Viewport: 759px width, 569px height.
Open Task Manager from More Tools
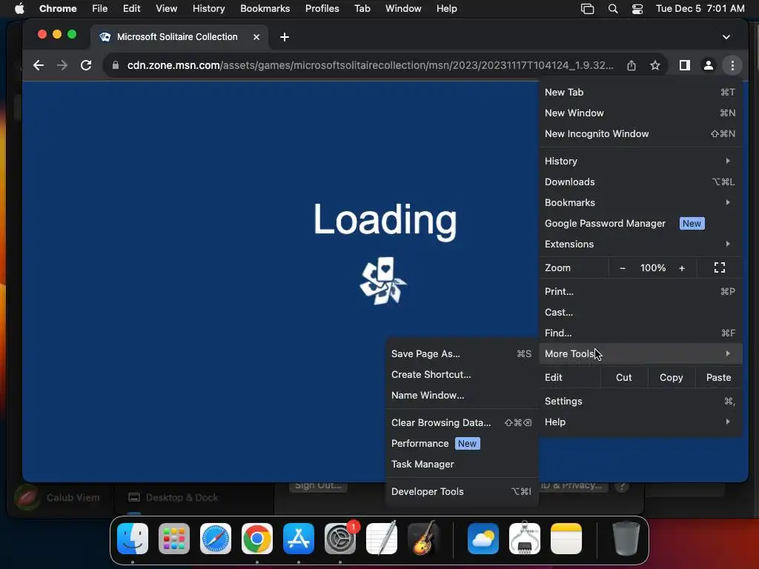click(461, 465)
